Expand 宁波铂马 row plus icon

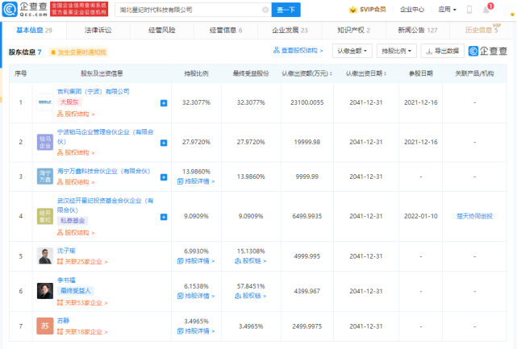164,143
